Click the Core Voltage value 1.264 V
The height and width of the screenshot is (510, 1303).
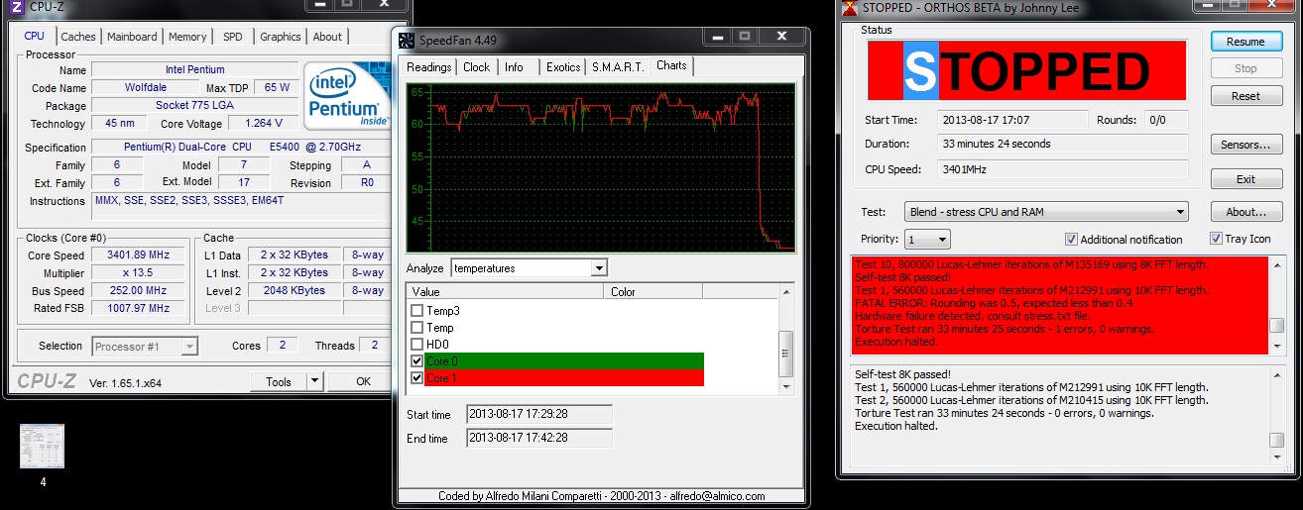pos(263,124)
